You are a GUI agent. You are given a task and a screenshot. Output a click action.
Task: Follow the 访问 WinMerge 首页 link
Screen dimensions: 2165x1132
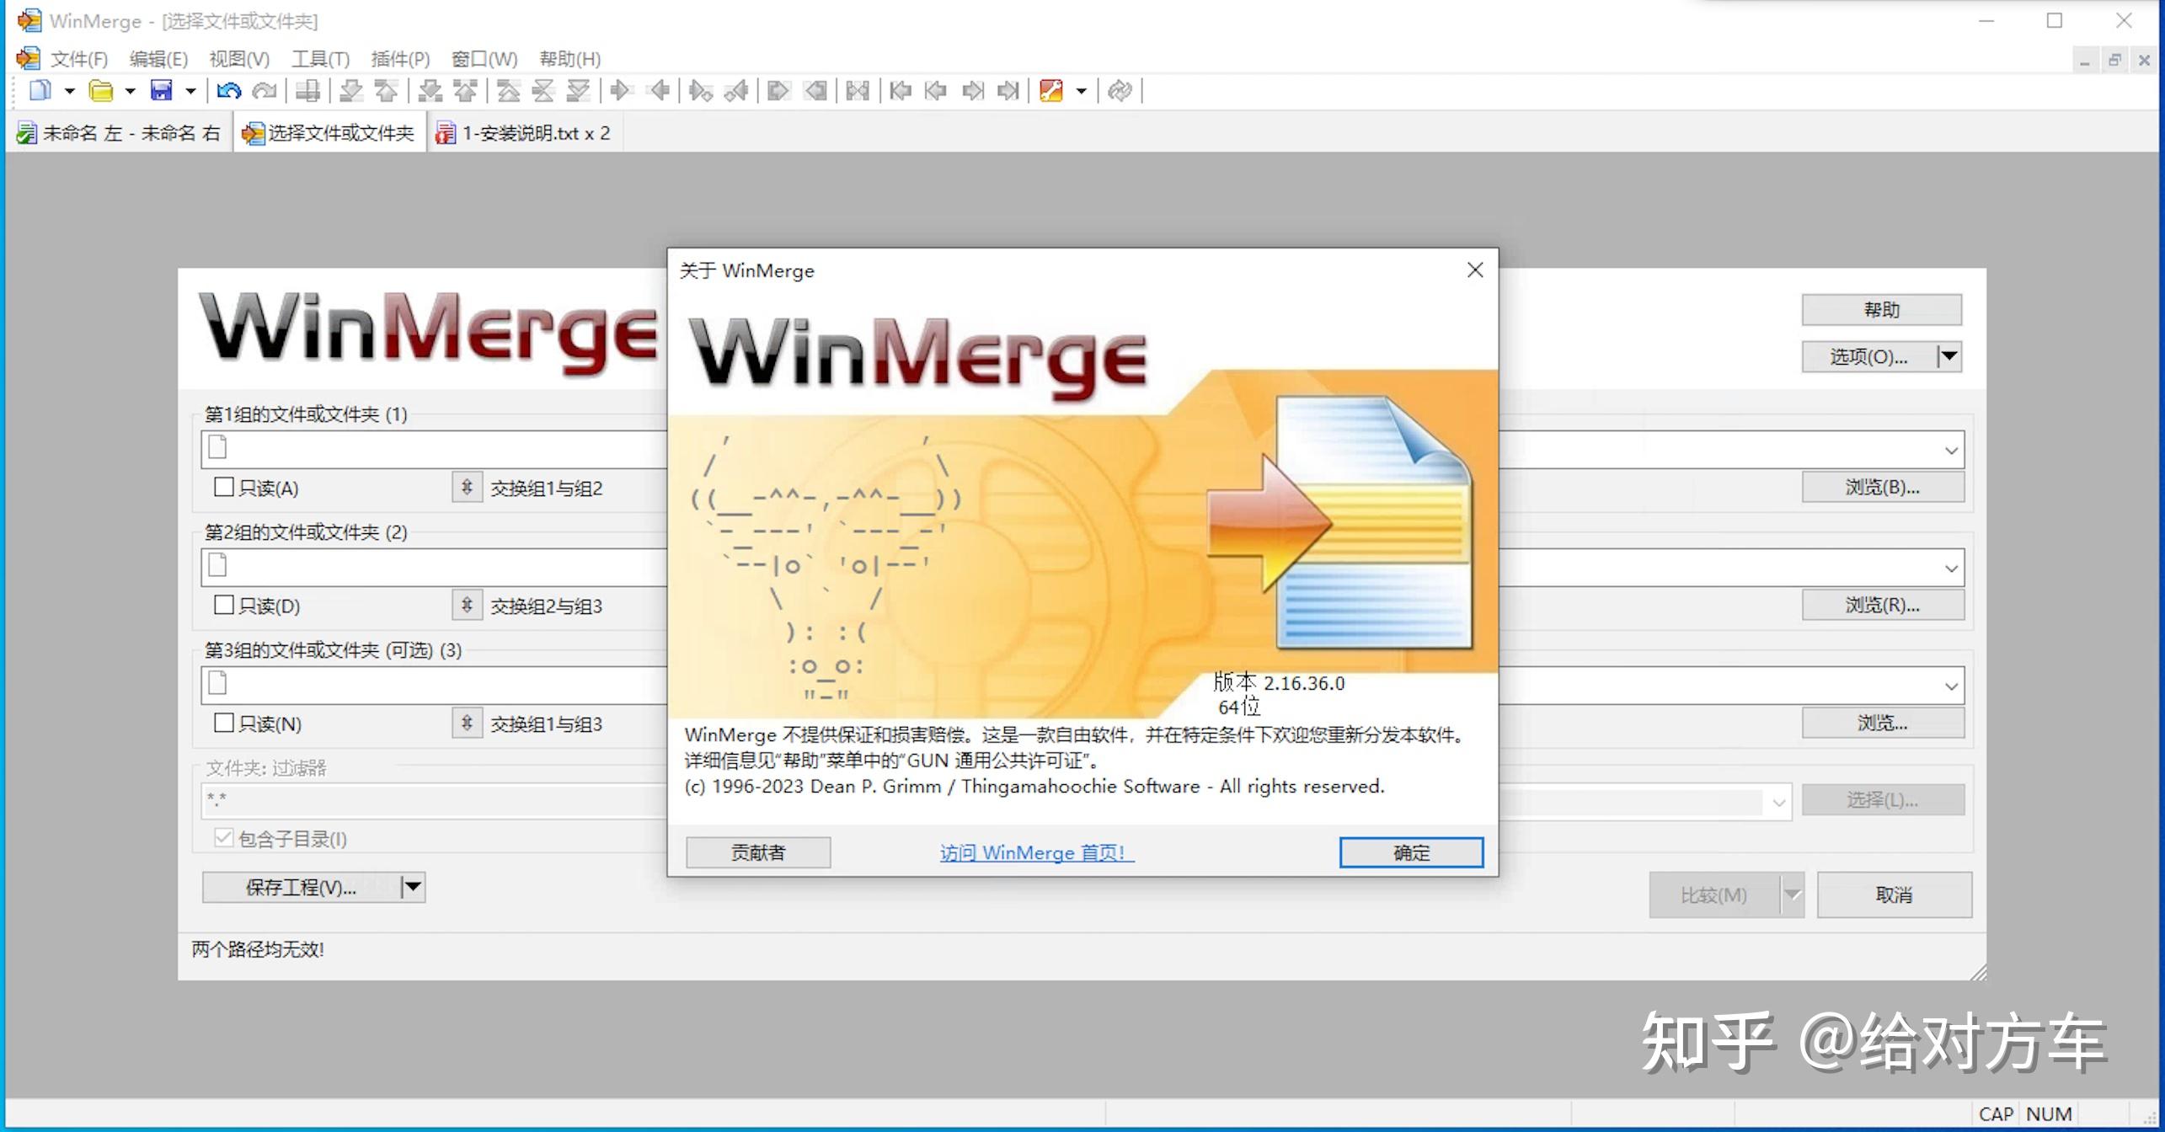pyautogui.click(x=1035, y=852)
